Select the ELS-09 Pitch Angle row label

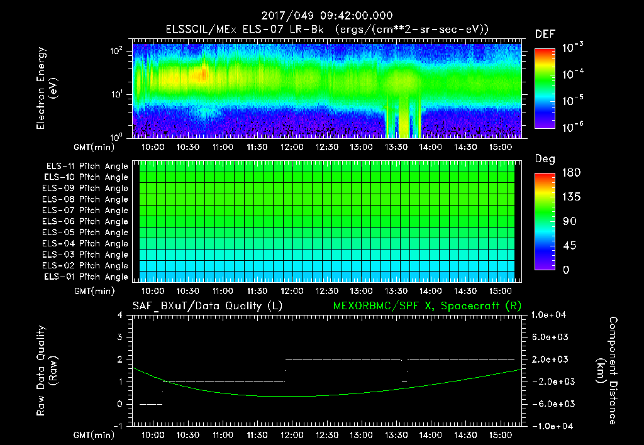[86, 189]
